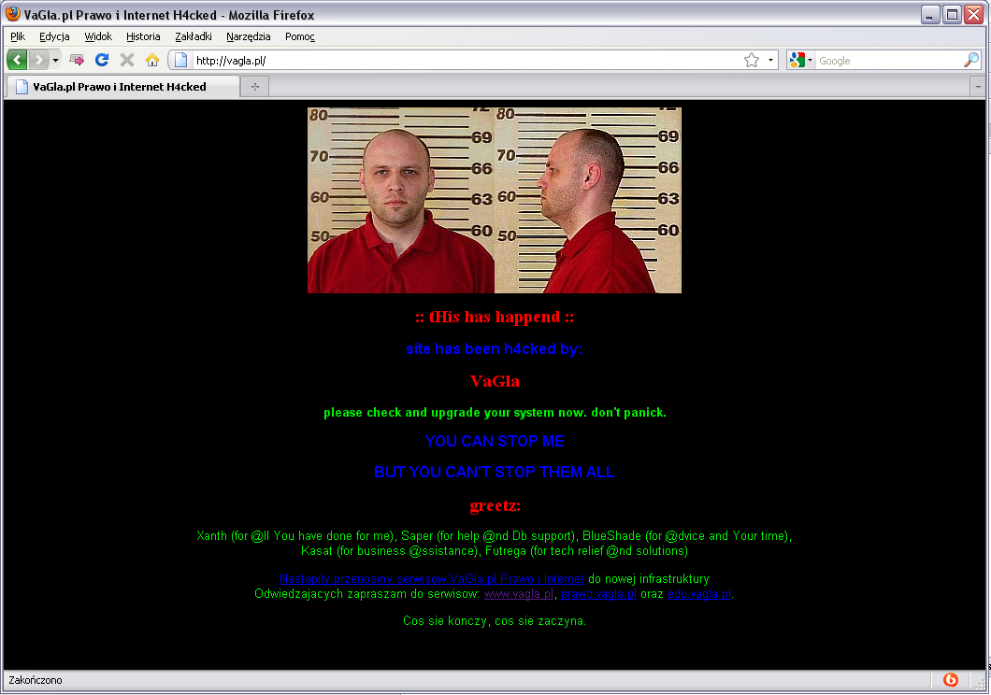
Task: Open the edu.vagla.pl link
Action: (x=699, y=594)
